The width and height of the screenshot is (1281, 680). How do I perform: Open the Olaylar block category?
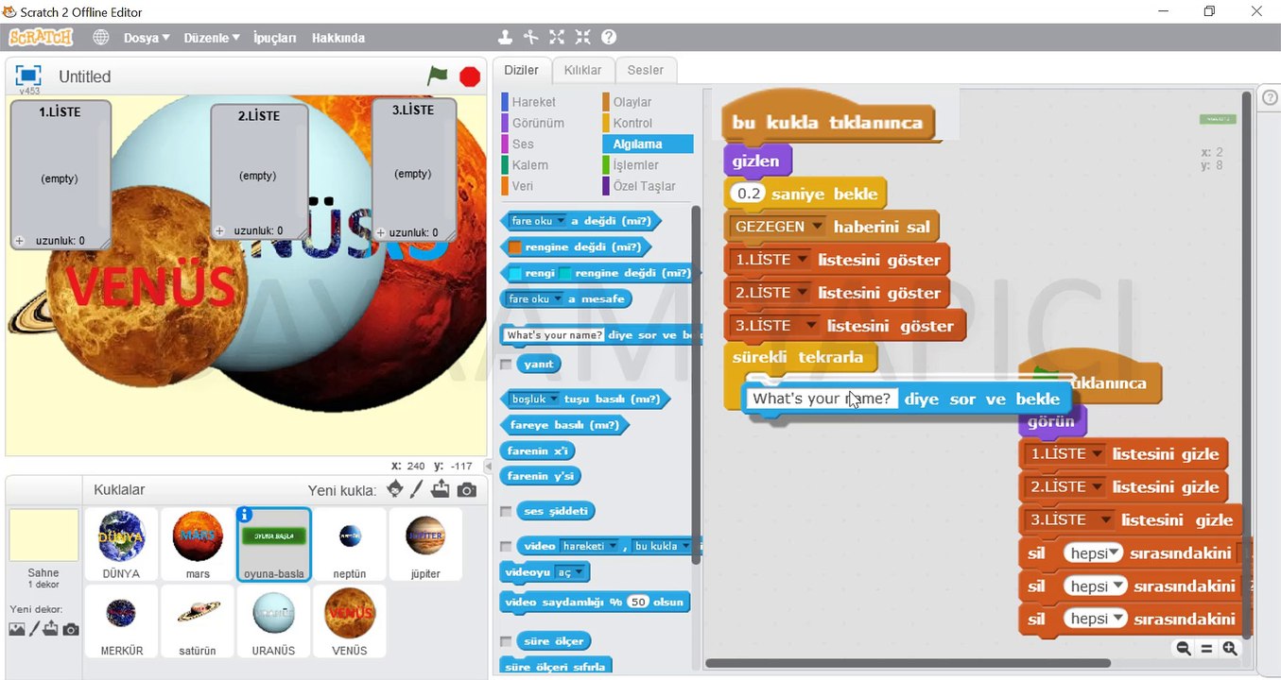pyautogui.click(x=632, y=102)
